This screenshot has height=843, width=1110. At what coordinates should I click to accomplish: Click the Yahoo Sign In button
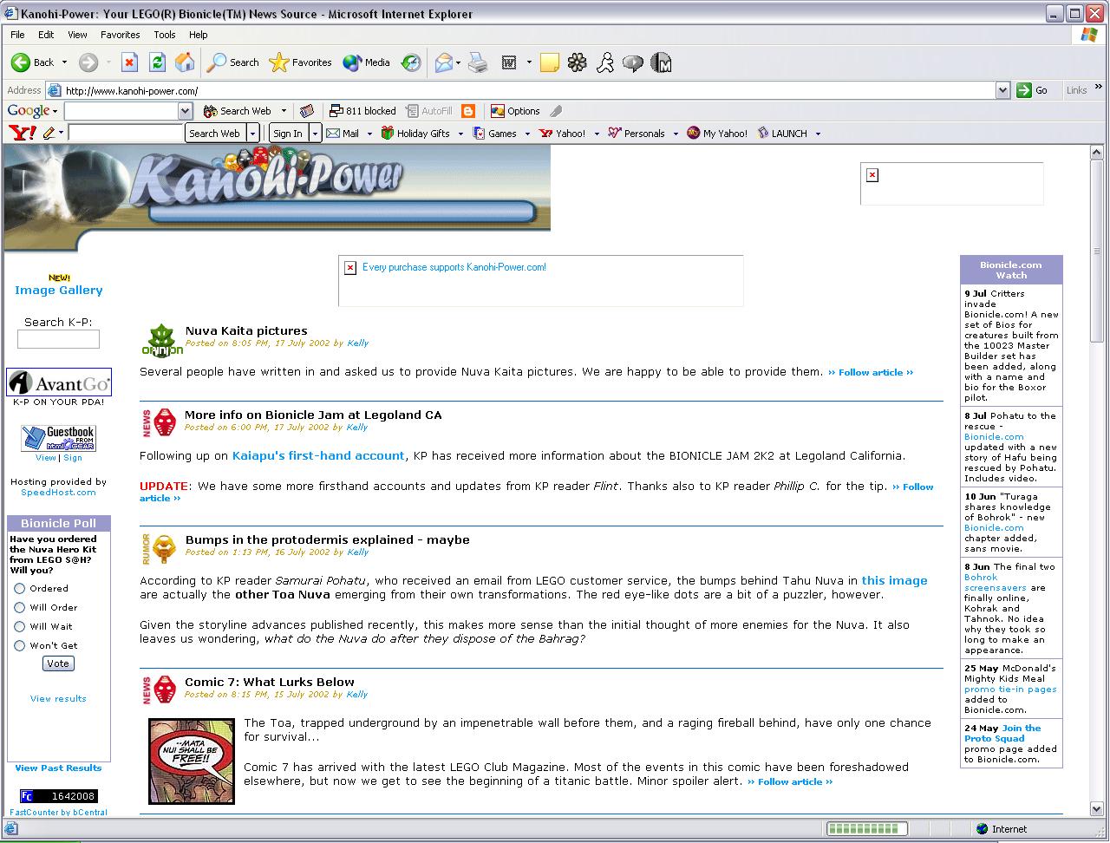coord(288,134)
